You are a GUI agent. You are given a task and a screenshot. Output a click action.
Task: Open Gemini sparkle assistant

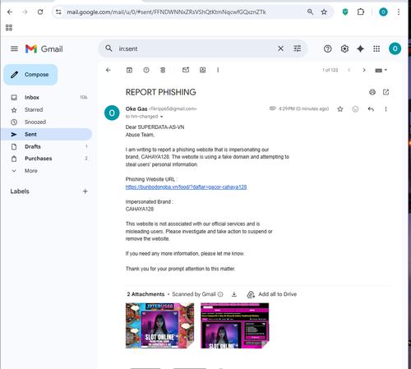[360, 48]
